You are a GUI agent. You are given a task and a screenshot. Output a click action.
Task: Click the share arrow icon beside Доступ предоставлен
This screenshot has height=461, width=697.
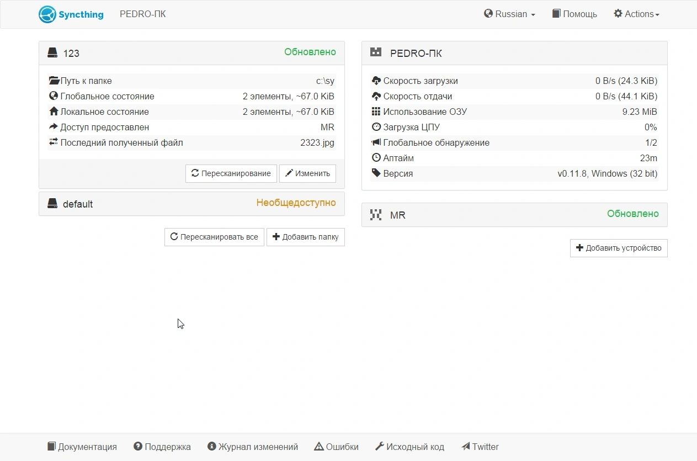54,127
